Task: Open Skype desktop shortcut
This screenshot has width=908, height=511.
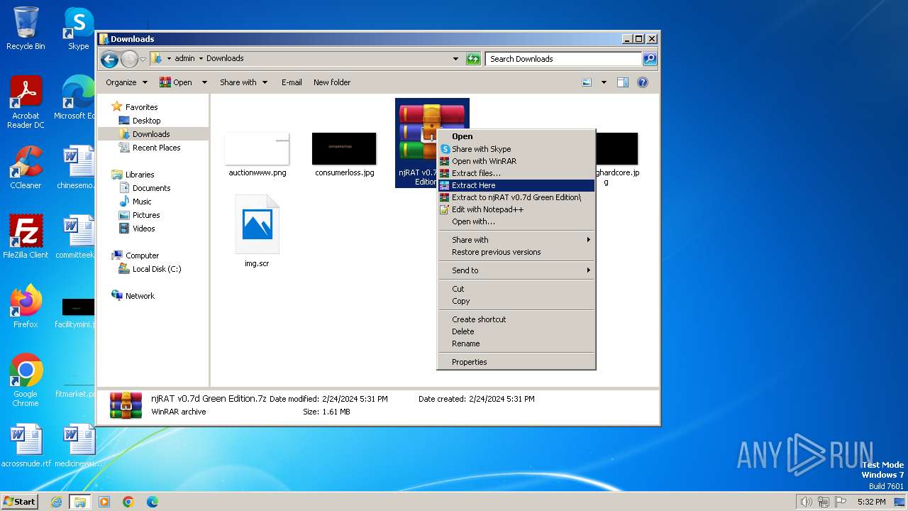Action: tap(78, 28)
